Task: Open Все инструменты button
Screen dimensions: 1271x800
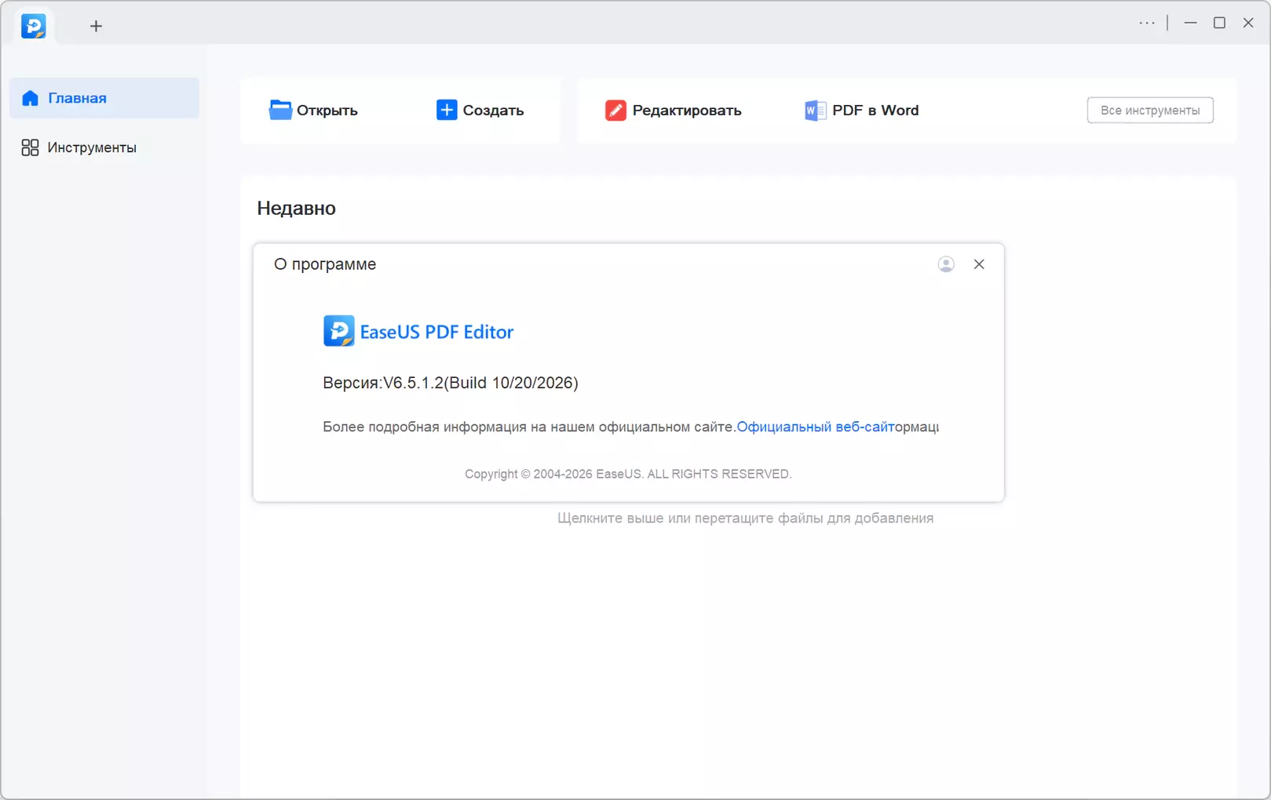Action: (x=1150, y=111)
